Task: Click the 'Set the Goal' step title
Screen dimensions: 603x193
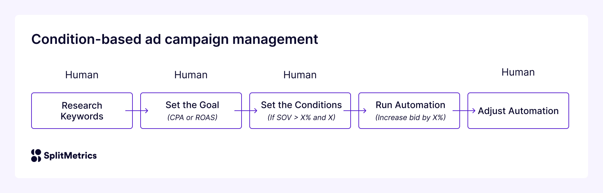Action: [192, 105]
